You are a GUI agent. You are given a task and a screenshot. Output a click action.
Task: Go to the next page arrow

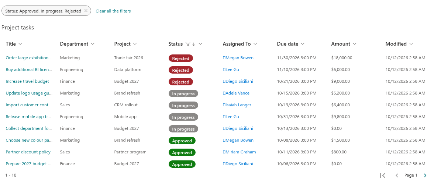(x=425, y=175)
